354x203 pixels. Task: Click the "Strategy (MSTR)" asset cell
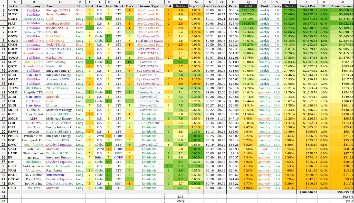[x=60, y=10]
